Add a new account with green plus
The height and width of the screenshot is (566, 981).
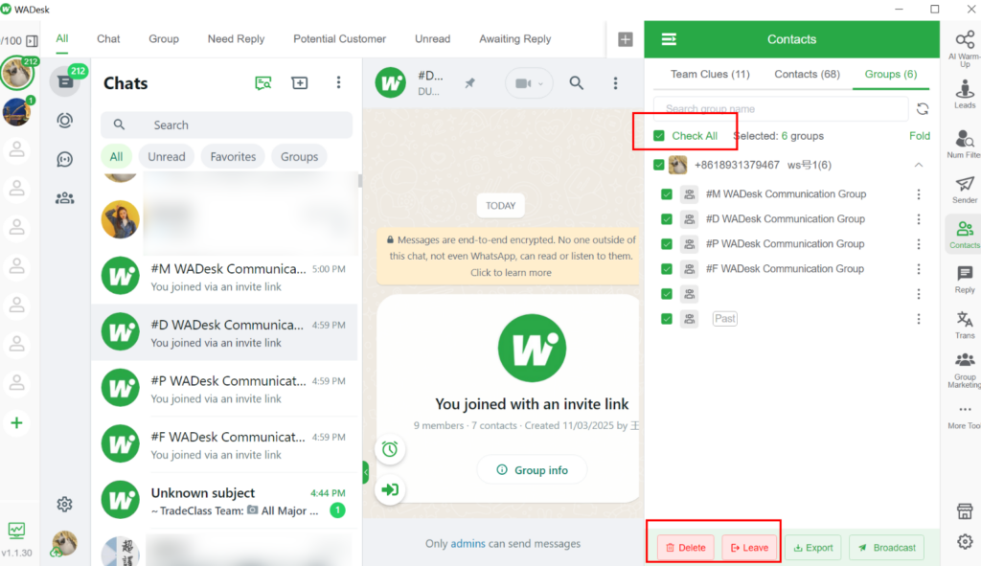(17, 423)
